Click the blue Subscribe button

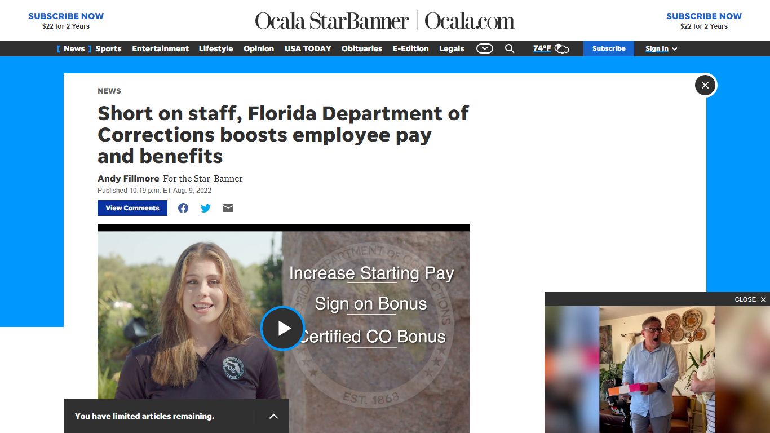click(x=609, y=48)
